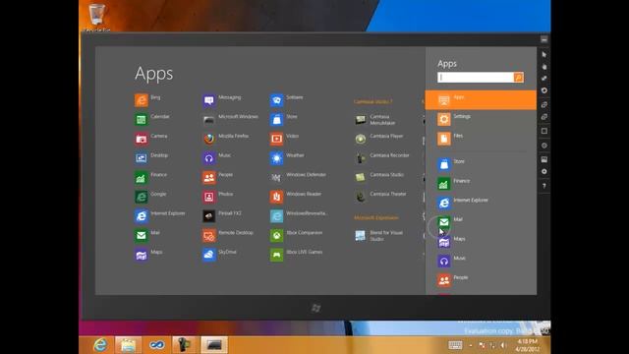
Task: Enable rotation touch mode in simulator
Action: coord(543,90)
